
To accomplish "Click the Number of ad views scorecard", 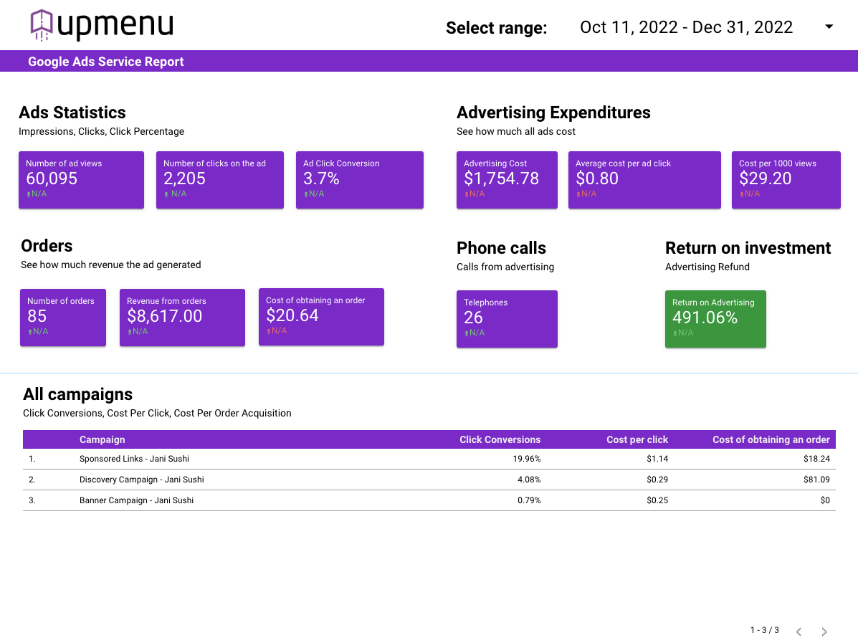I will coord(81,179).
